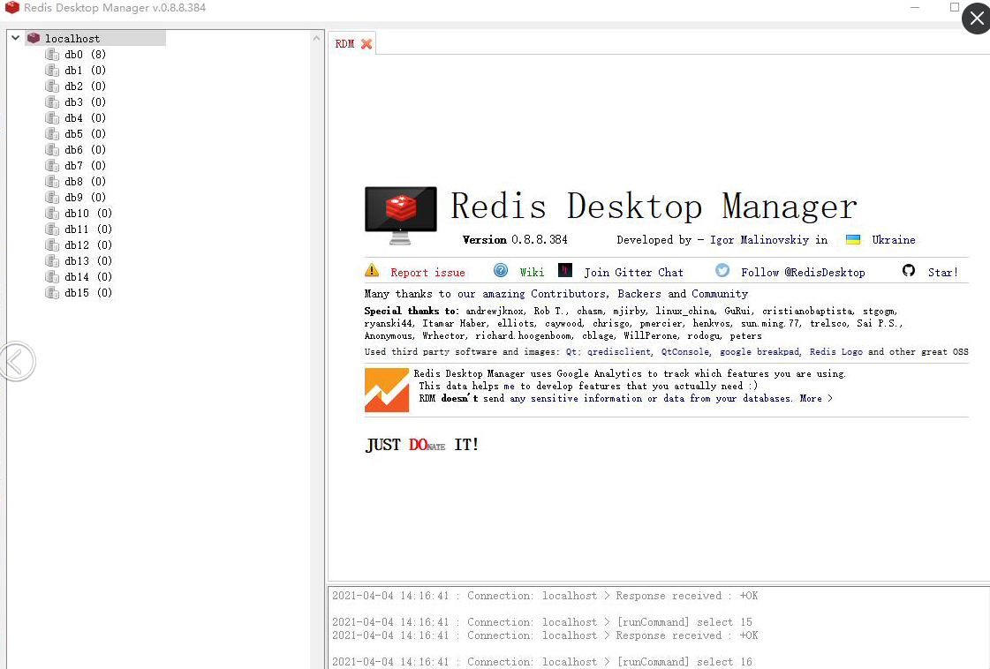Click the localhost server icon
Image resolution: width=990 pixels, height=669 pixels.
click(34, 39)
